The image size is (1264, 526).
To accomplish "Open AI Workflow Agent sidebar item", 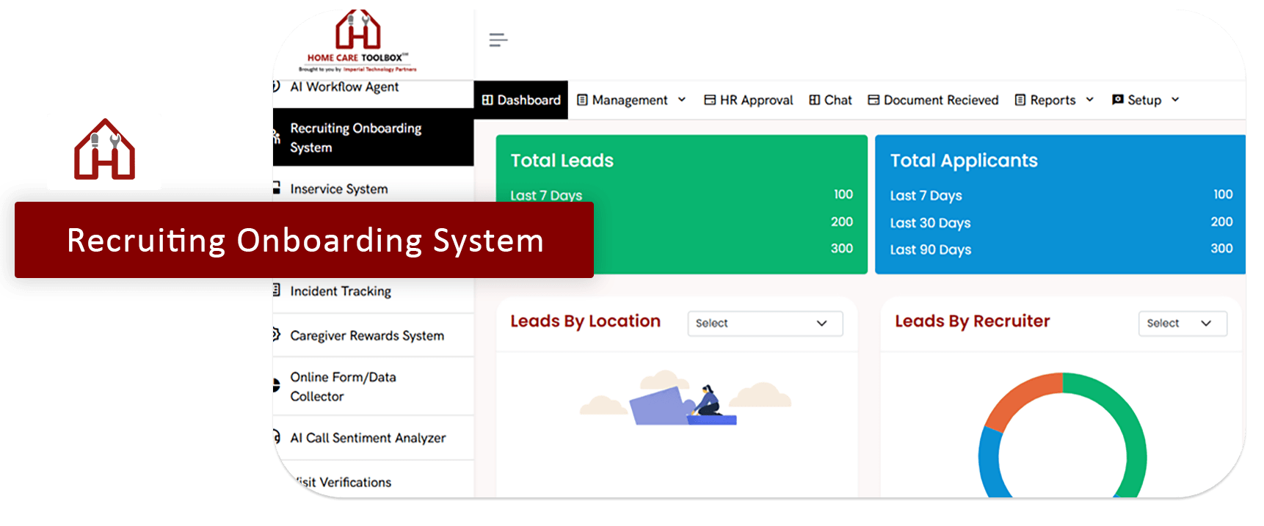I will 344,87.
